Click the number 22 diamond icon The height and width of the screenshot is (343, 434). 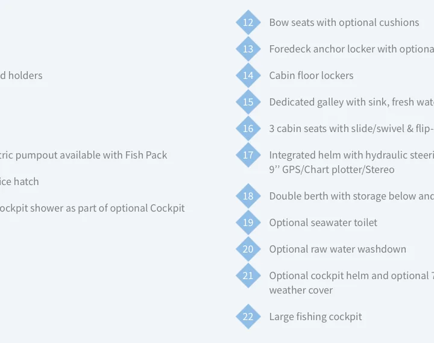coord(248,316)
